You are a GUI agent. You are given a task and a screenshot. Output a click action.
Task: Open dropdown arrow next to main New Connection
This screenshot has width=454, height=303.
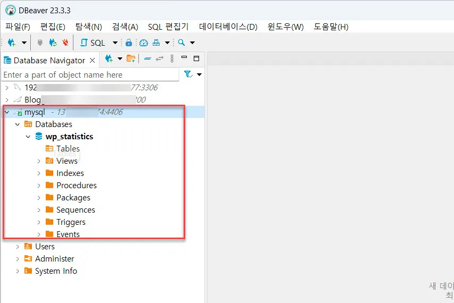pyautogui.click(x=24, y=43)
